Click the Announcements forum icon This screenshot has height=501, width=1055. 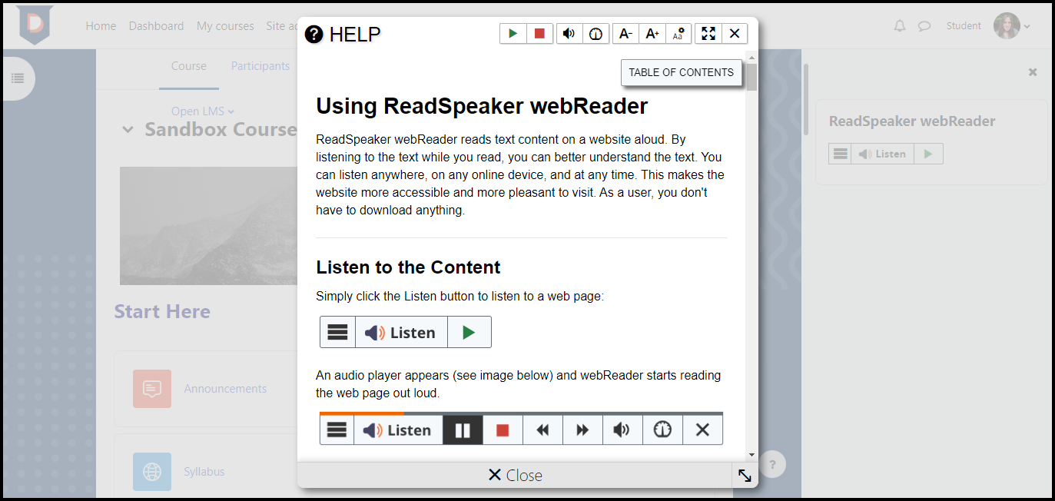[x=152, y=389]
